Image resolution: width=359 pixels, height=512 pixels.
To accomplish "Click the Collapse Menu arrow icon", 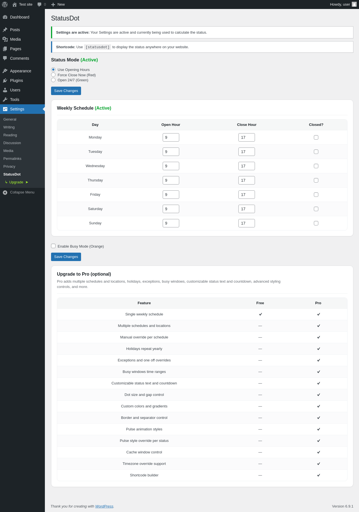I will 5,192.
